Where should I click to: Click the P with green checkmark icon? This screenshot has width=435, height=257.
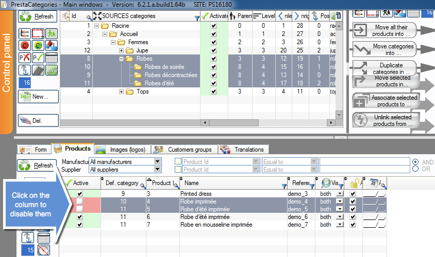[x=38, y=58]
